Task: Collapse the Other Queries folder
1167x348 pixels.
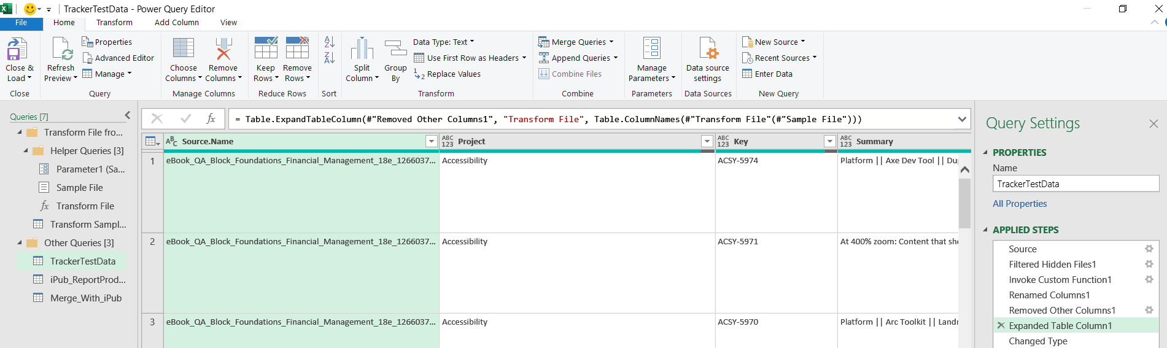Action: pos(20,242)
